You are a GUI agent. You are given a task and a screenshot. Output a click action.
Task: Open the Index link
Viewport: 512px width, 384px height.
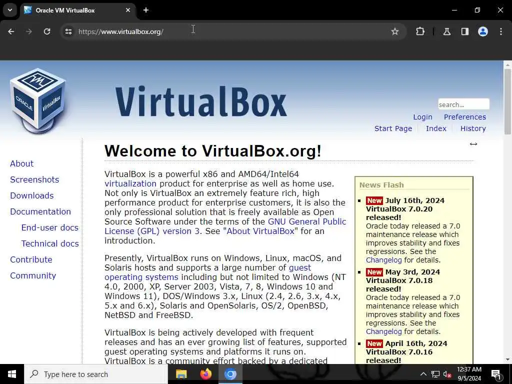click(x=436, y=128)
